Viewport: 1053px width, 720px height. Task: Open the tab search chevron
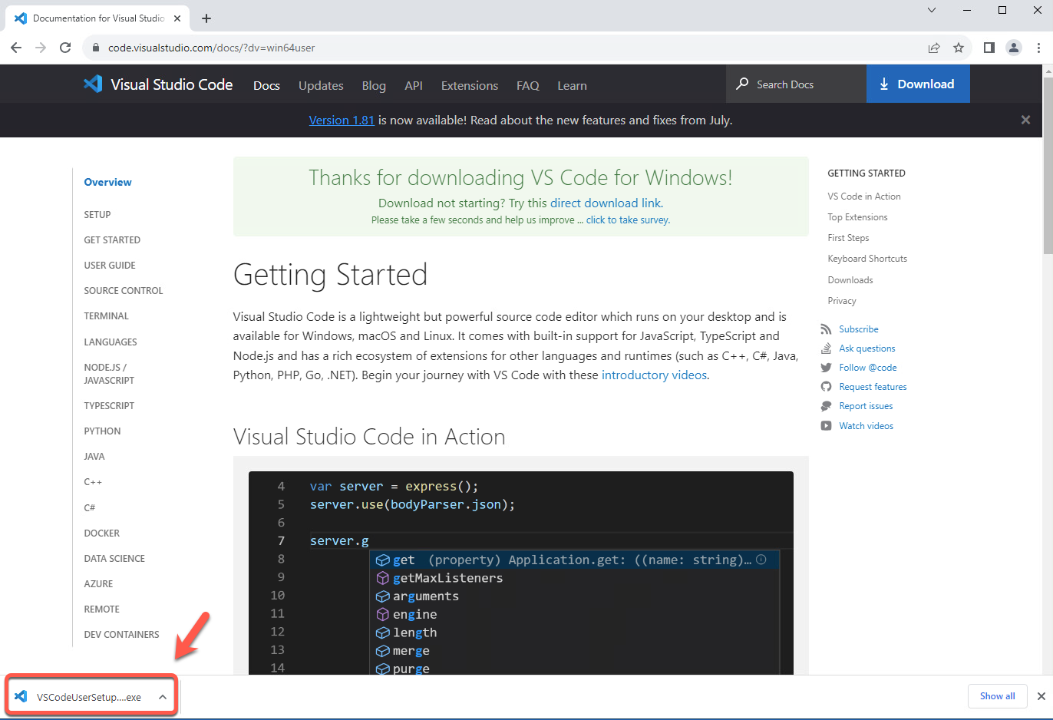[x=932, y=11]
